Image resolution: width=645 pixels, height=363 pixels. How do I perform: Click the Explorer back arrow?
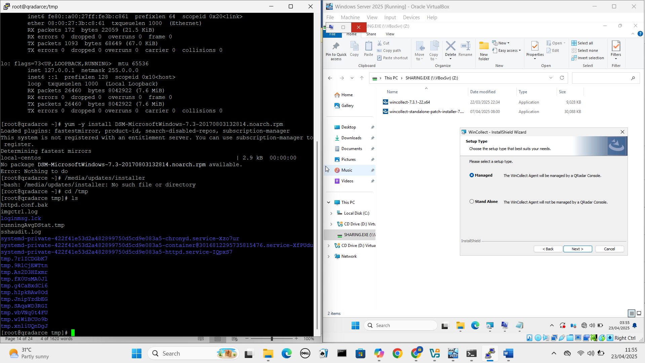pyautogui.click(x=330, y=78)
